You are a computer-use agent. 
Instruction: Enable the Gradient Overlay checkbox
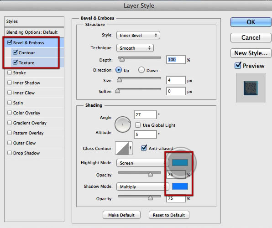pyautogui.click(x=10, y=123)
